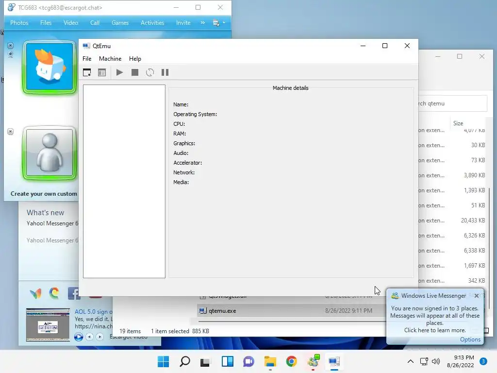Viewport: 497px width, 373px height.
Task: Open the File menu in QtEmu
Action: click(87, 59)
